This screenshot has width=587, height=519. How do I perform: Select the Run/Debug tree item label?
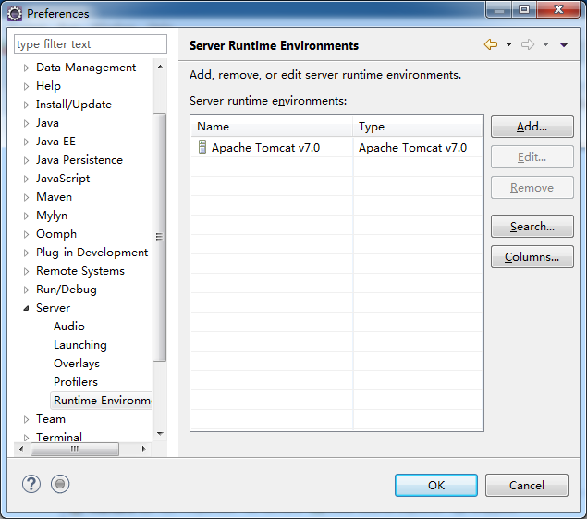pyautogui.click(x=67, y=290)
